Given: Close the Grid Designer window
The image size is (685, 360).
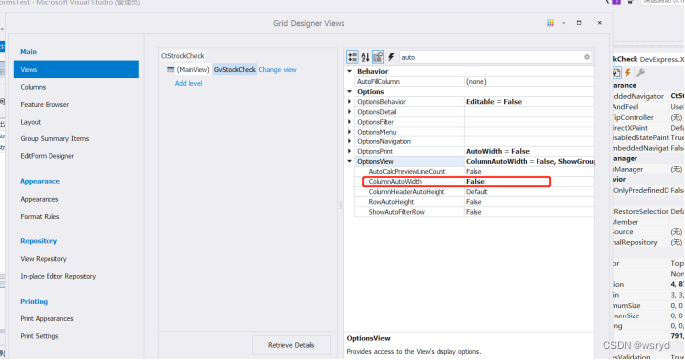Looking at the screenshot, I should coord(600,23).
